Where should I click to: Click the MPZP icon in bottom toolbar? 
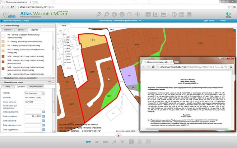point(88,142)
